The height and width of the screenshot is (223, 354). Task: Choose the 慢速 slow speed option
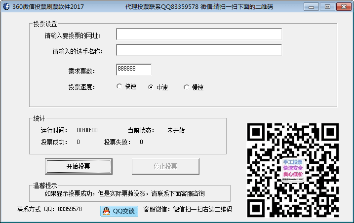point(186,87)
